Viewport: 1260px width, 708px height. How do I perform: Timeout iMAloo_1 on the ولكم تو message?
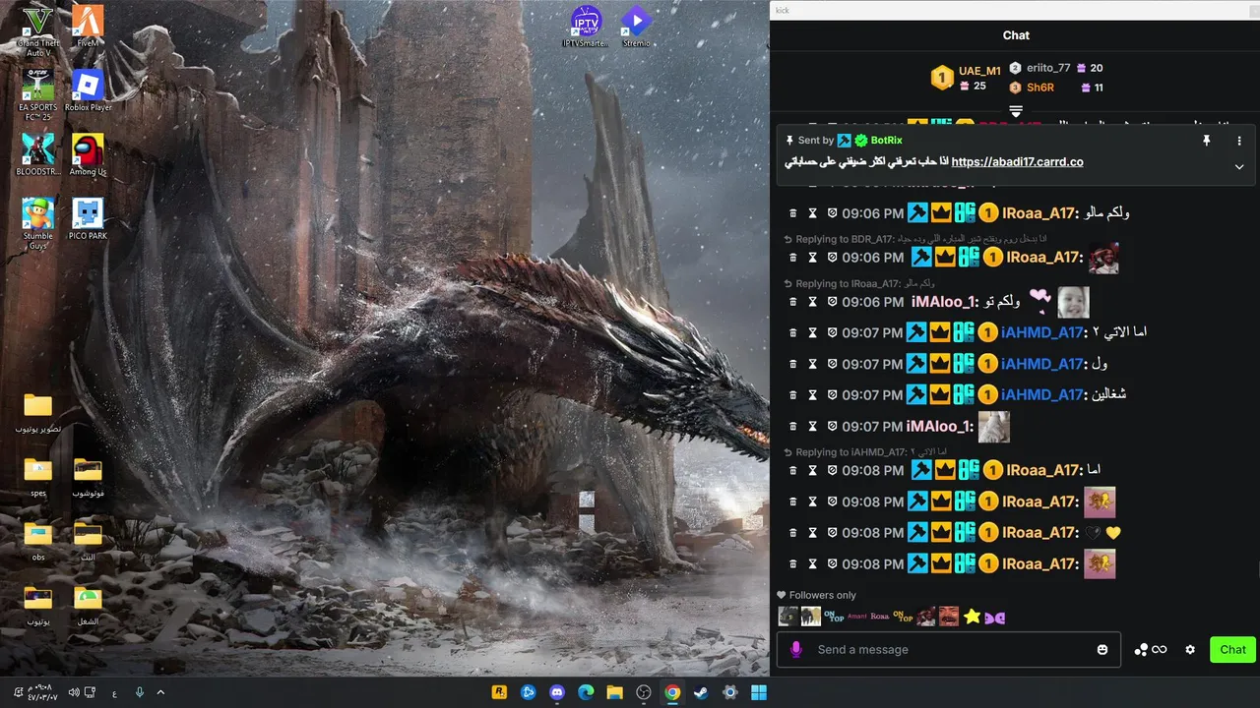[x=813, y=302]
